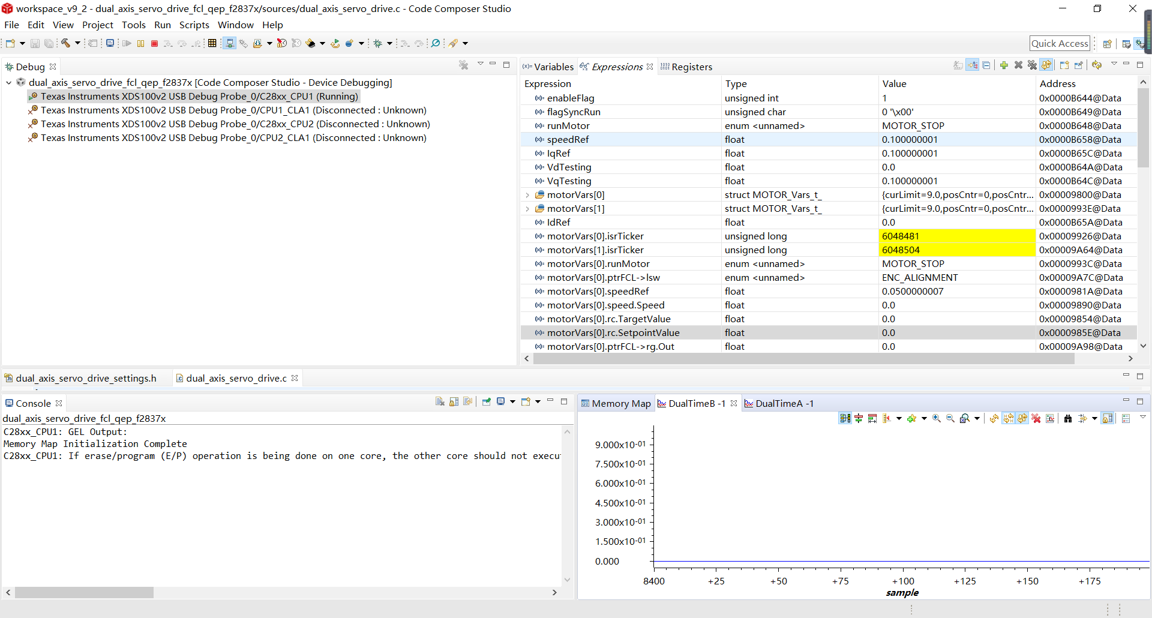Expand the motorVars[0] struct row
The width and height of the screenshot is (1152, 618).
(x=527, y=195)
